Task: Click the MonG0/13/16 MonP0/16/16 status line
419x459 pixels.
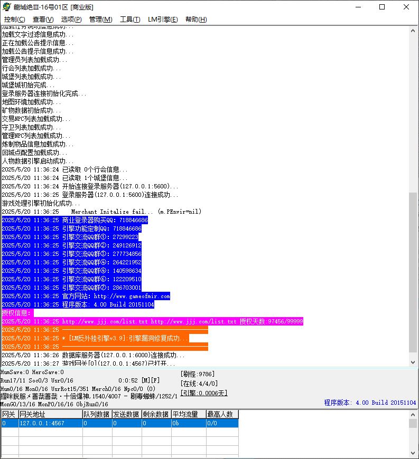Action: point(54,404)
